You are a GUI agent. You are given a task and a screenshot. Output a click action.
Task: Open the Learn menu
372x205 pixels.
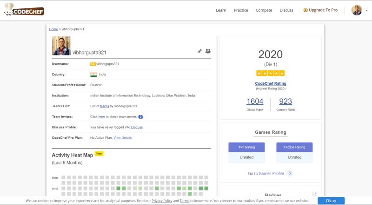point(221,10)
